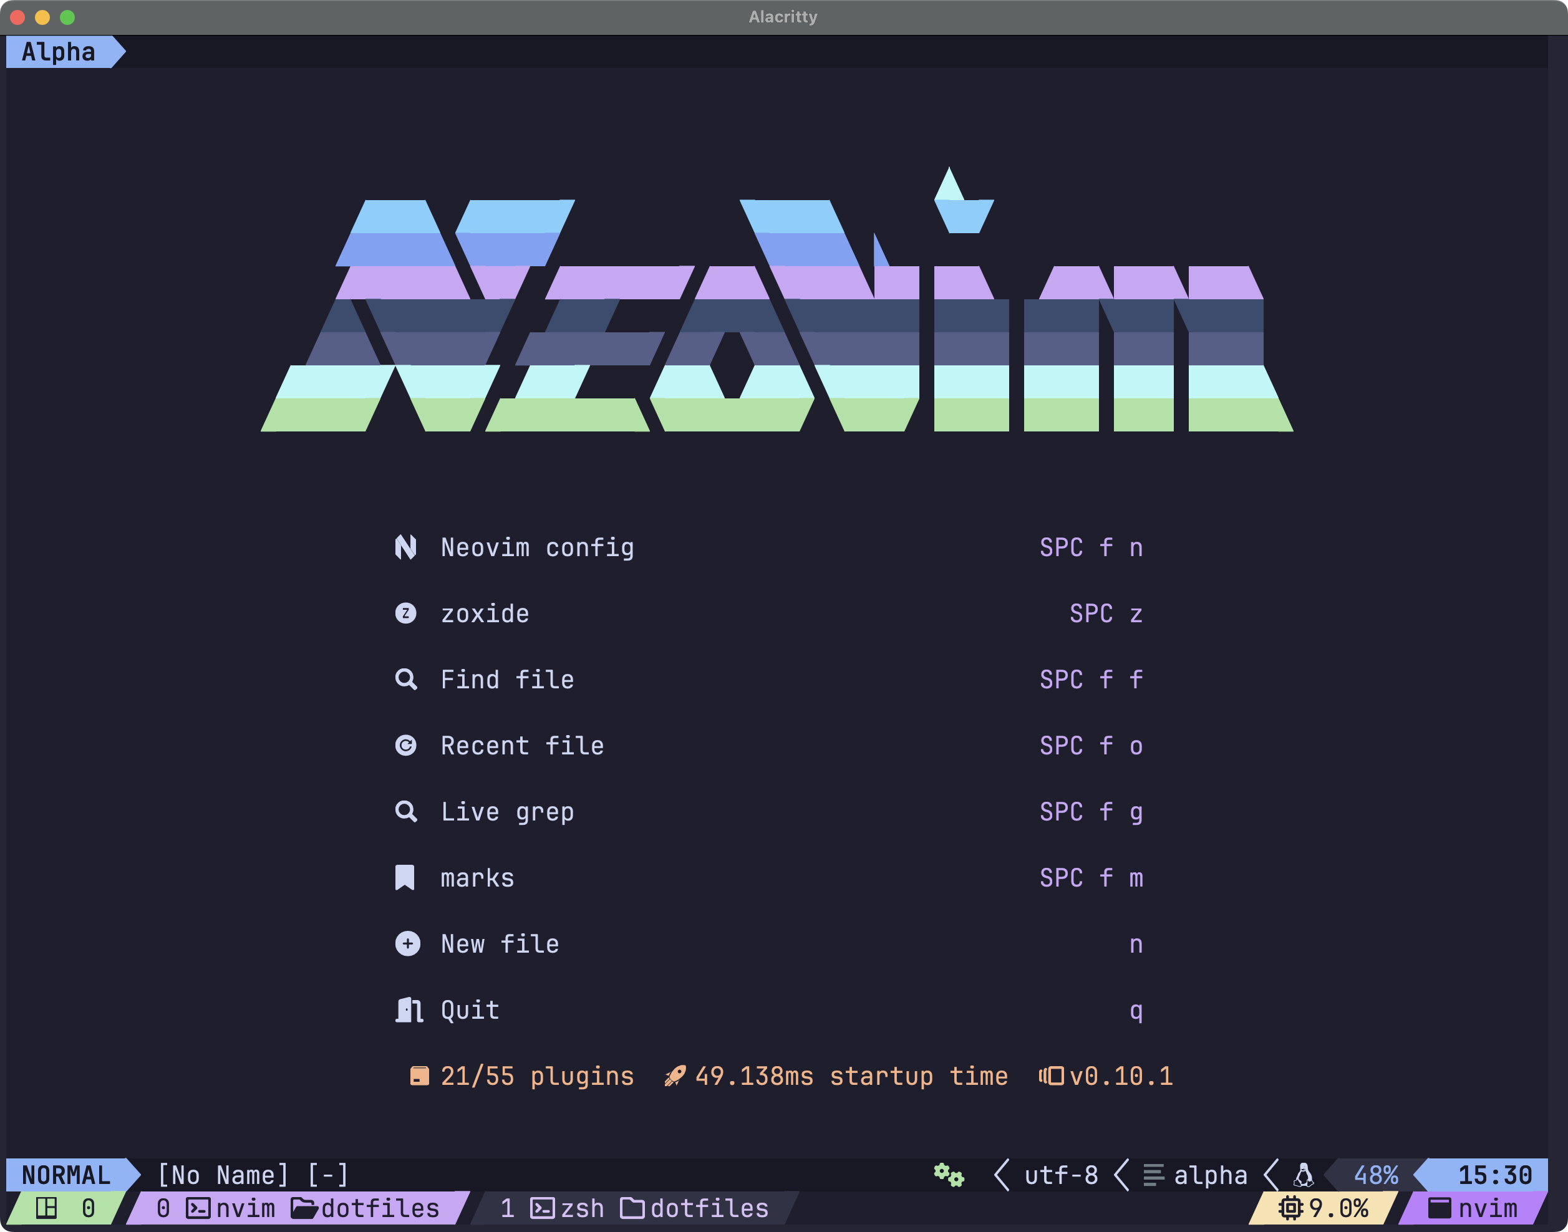
Task: Click the filetype lines icon before alpha
Action: tap(1154, 1175)
